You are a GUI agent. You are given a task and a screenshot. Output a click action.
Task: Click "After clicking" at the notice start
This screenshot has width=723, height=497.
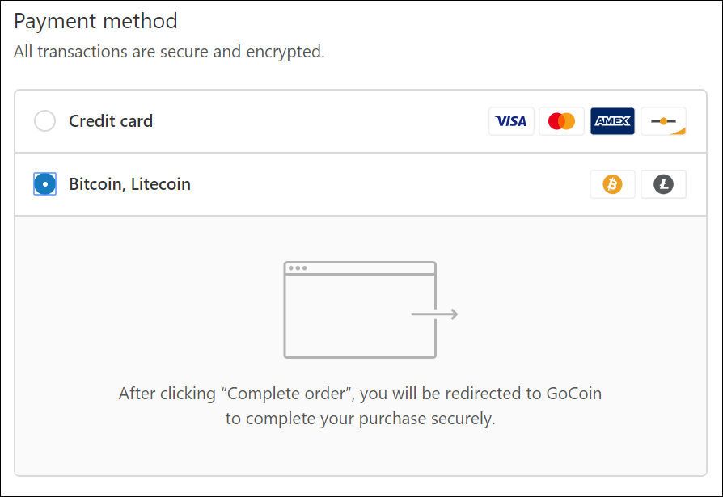pos(167,394)
